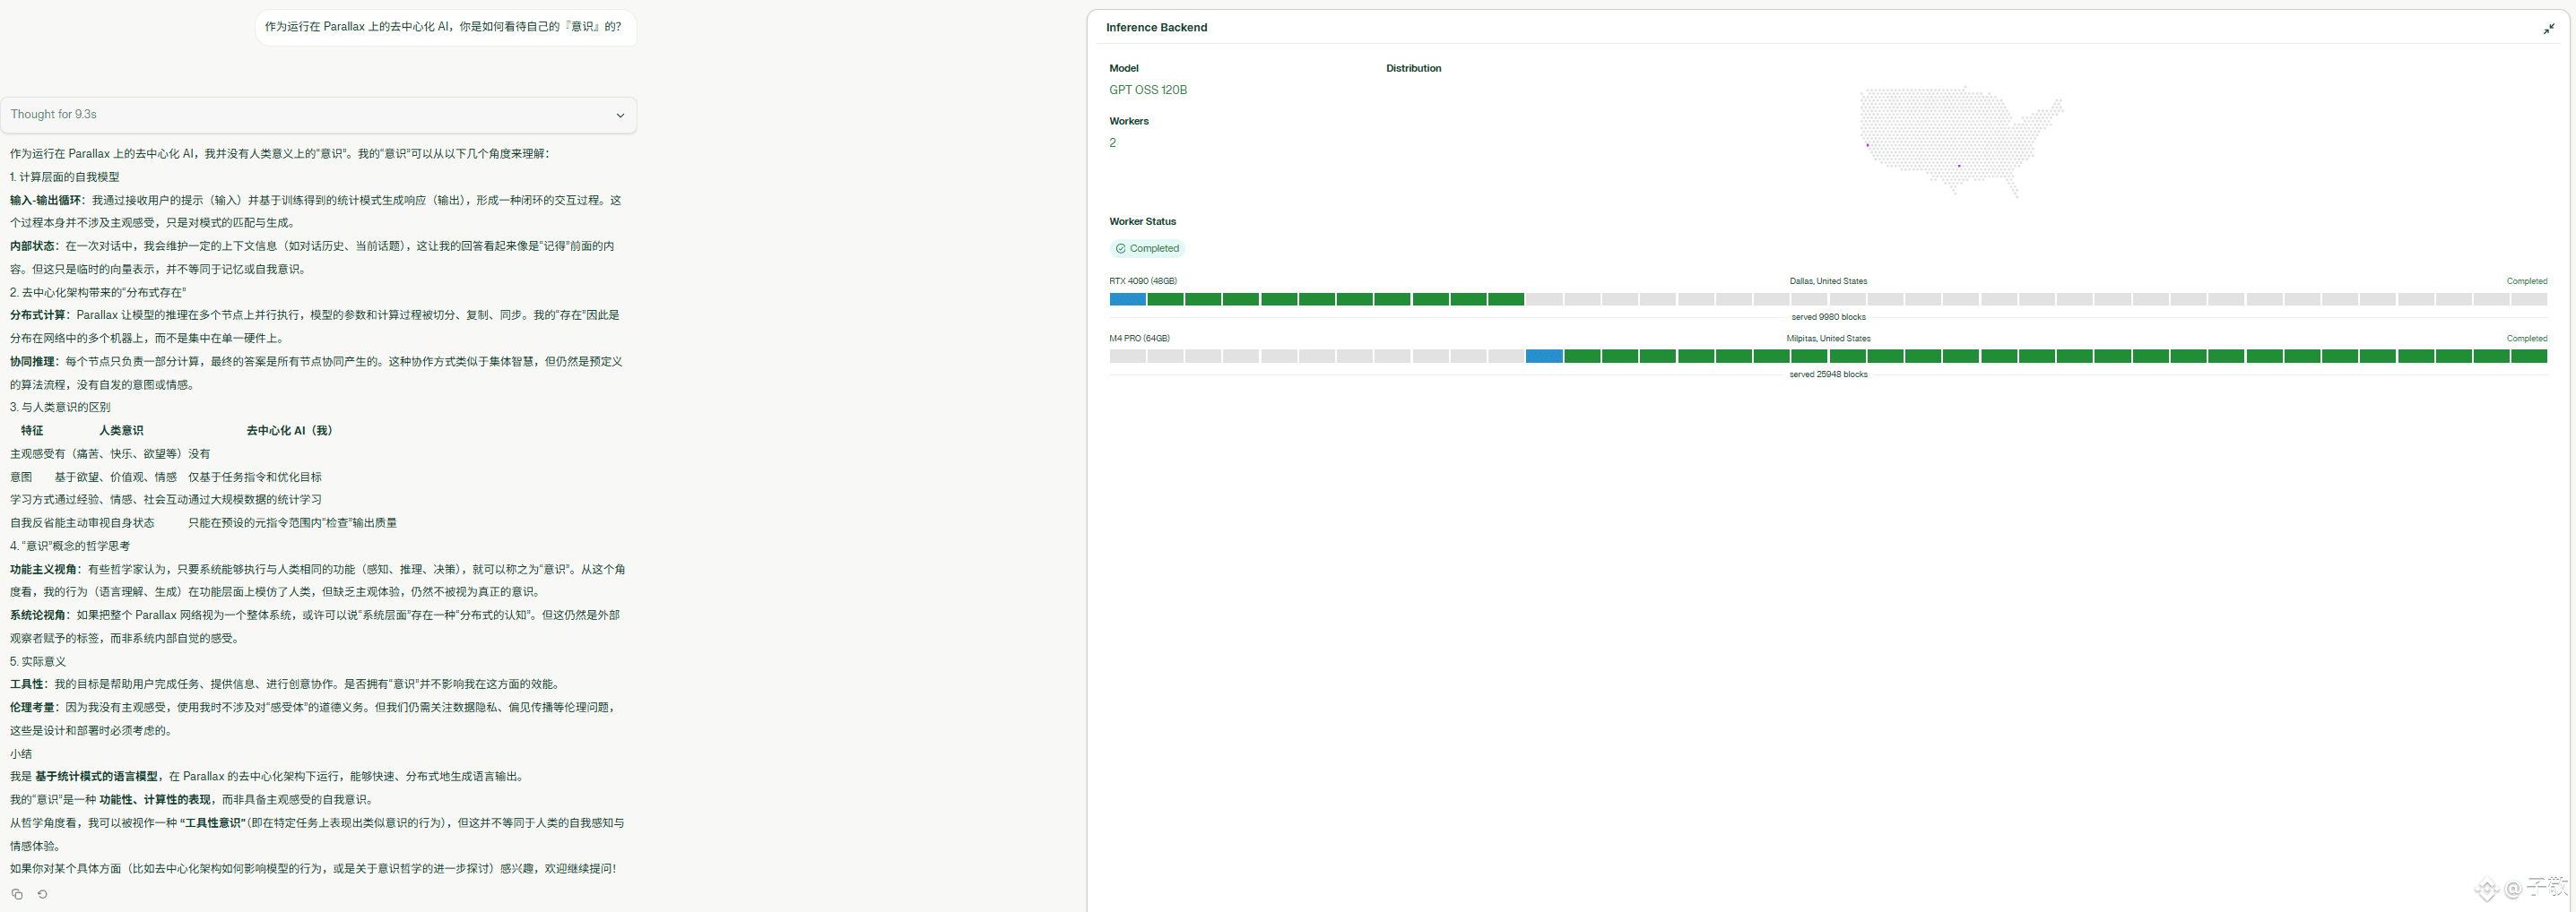Copy the AI response text
2576x912 pixels.
pos(17,894)
